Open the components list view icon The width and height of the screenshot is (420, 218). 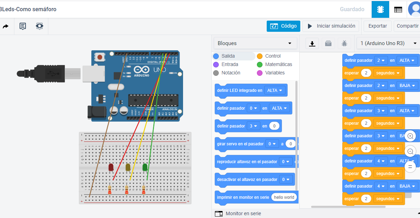398,9
